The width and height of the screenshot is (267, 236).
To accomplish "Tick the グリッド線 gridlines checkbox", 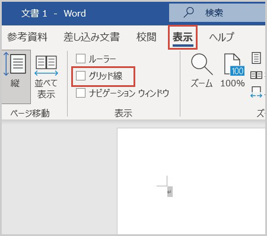I will click(81, 76).
